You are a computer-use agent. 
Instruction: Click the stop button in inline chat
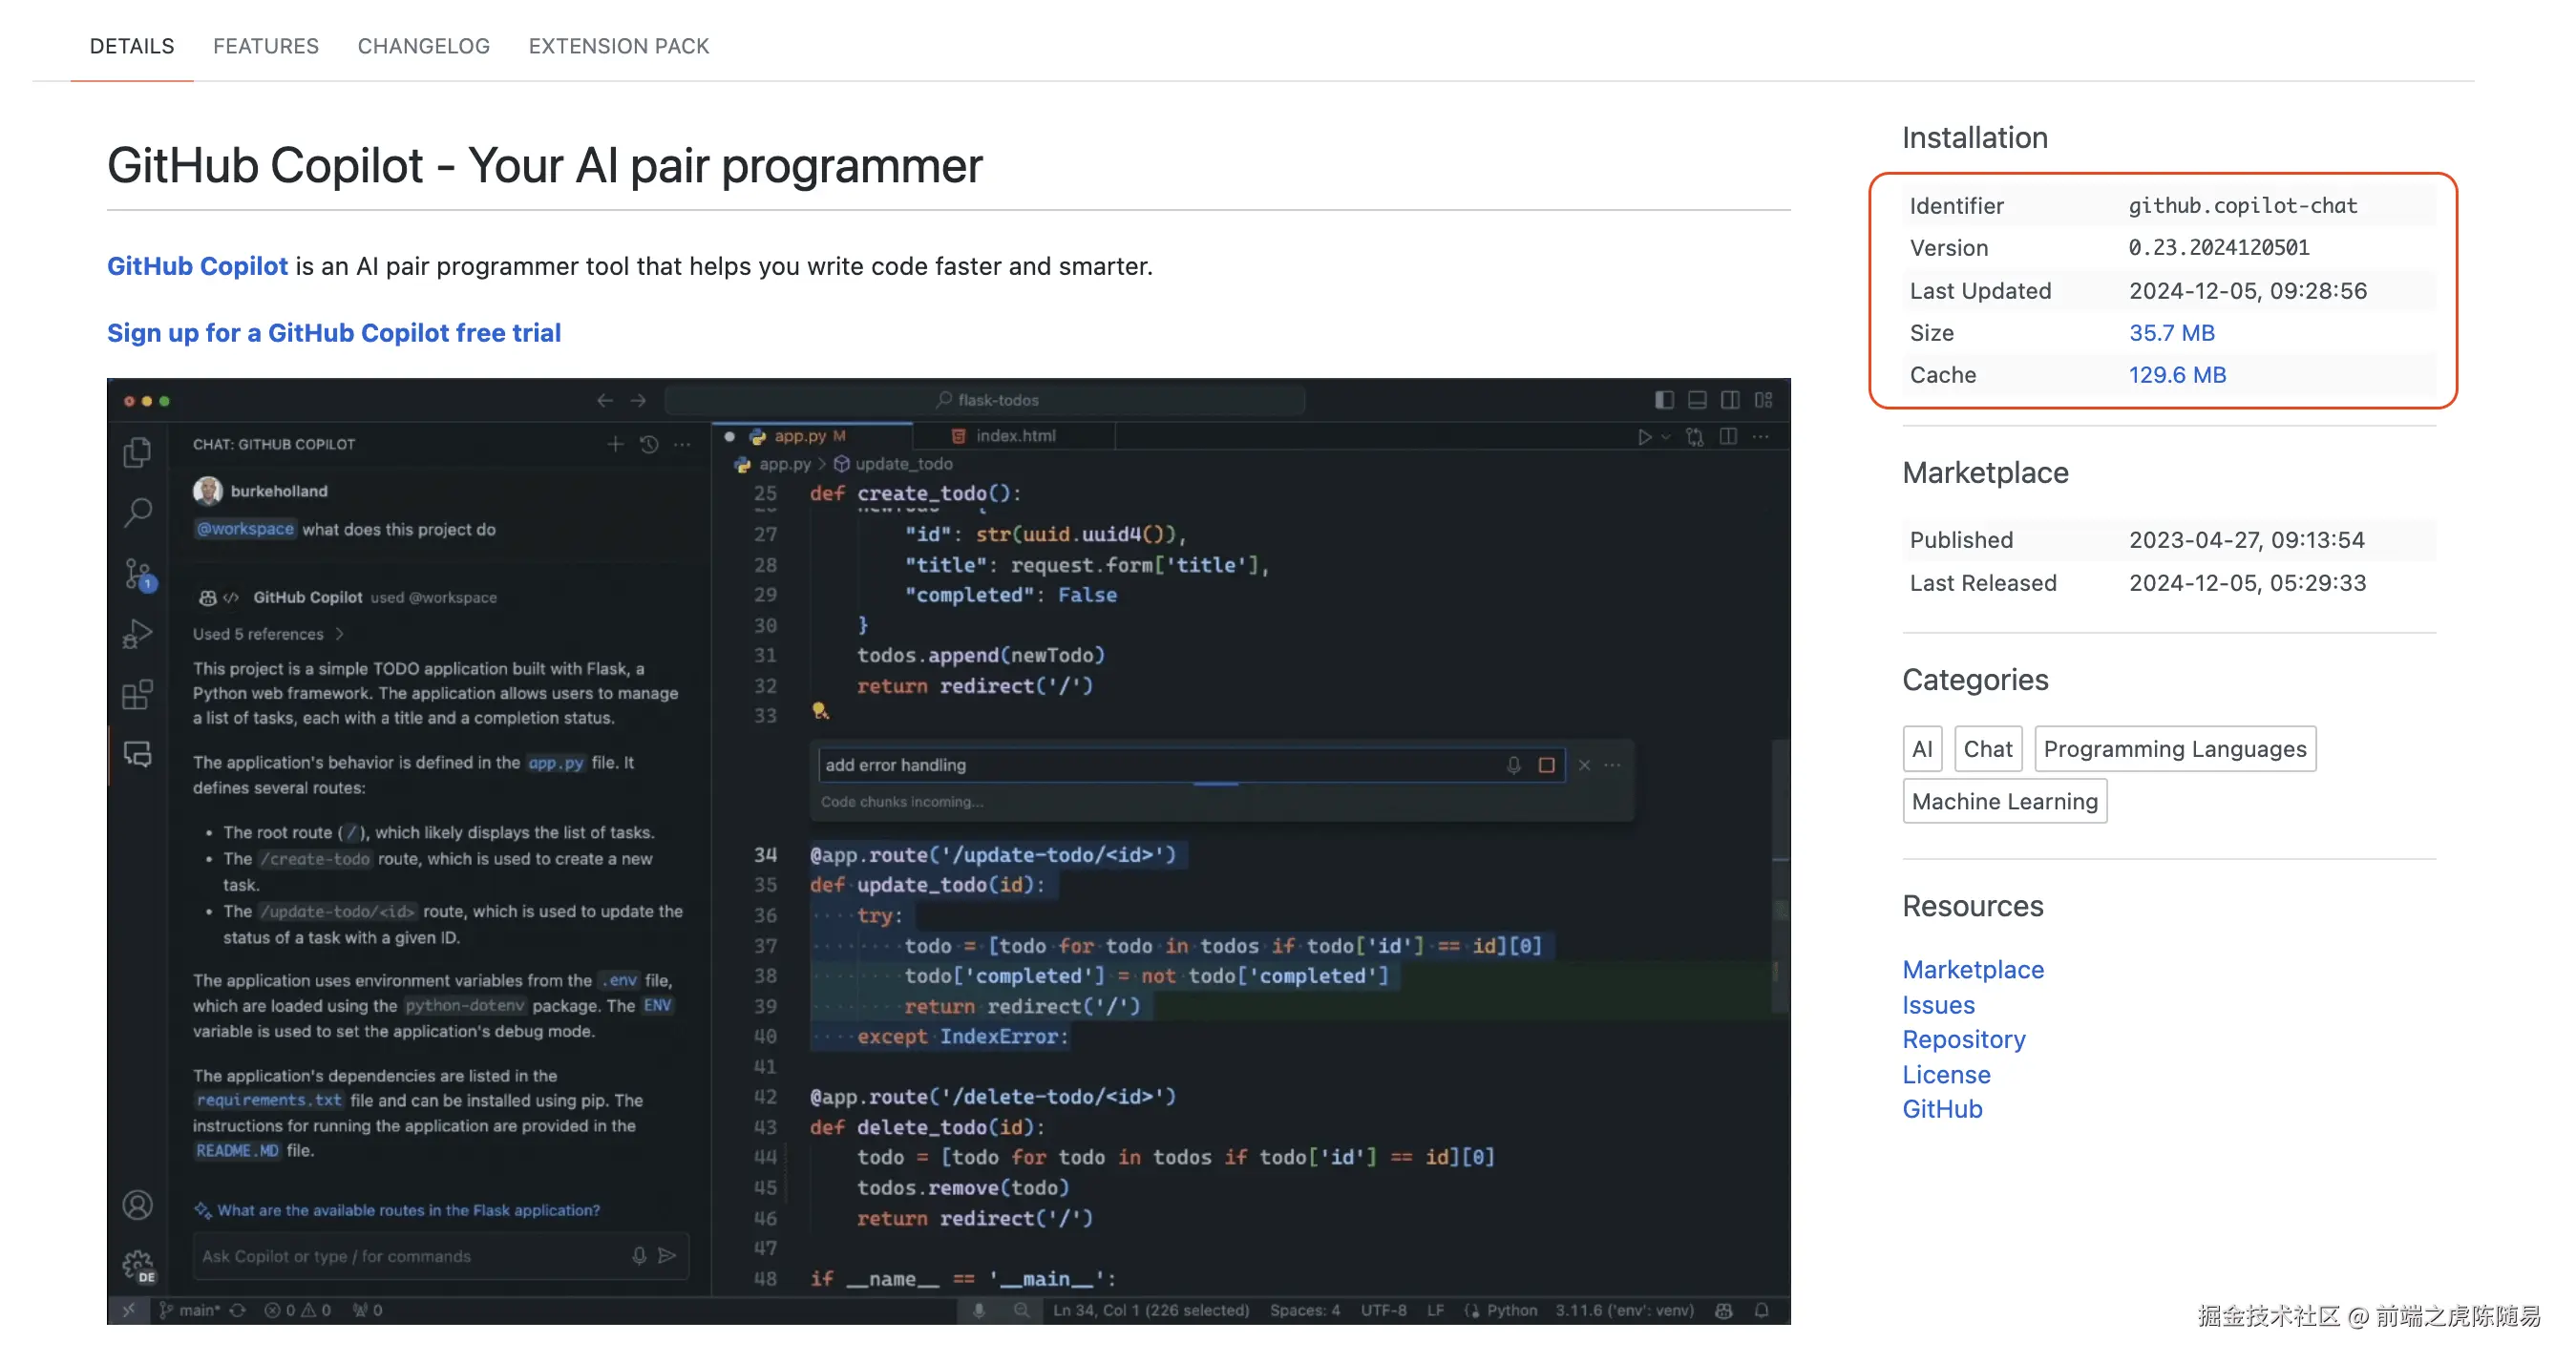click(1546, 765)
